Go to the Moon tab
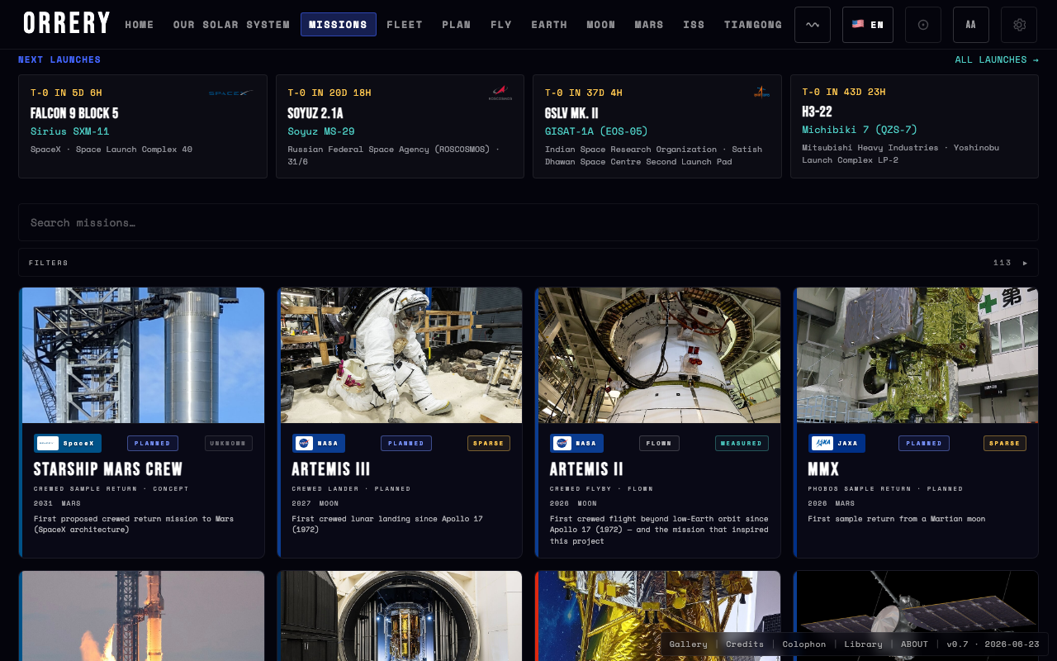1057x661 pixels. point(601,25)
